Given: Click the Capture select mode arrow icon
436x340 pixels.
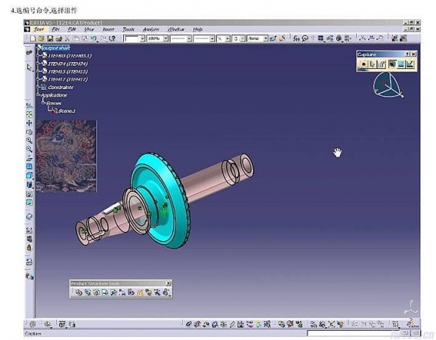Looking at the screenshot, I should pos(372,64).
